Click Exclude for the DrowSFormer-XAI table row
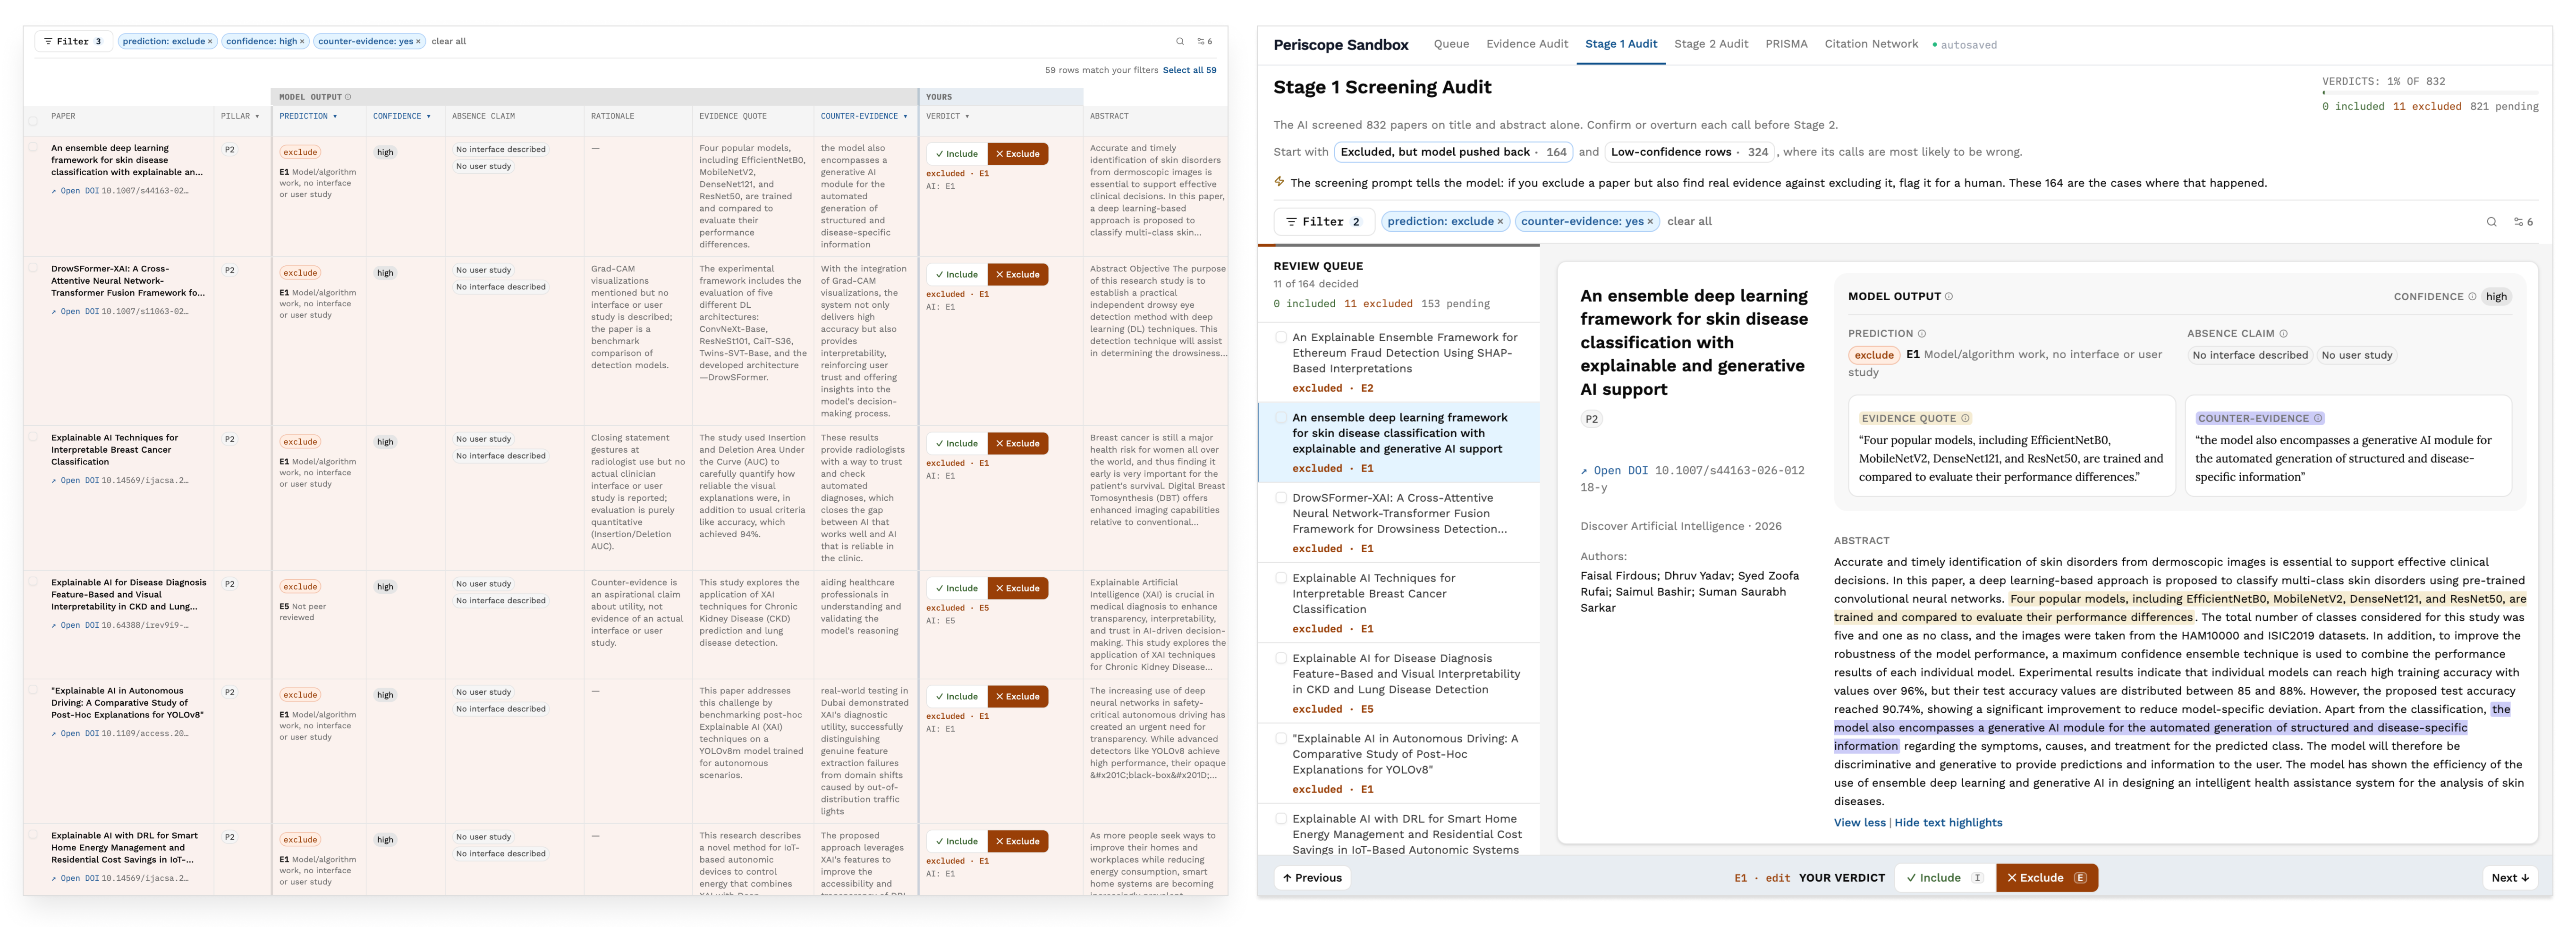 point(1018,274)
